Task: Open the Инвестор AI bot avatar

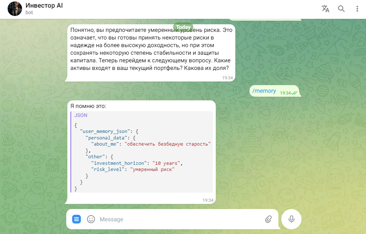Action: click(x=15, y=9)
